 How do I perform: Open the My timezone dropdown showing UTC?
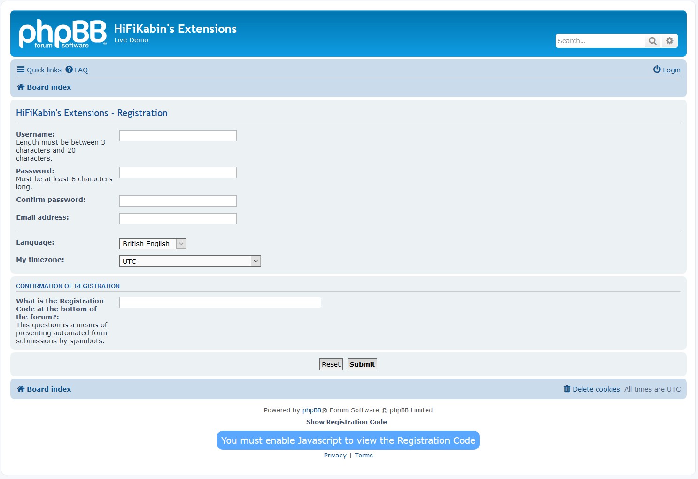pyautogui.click(x=190, y=261)
